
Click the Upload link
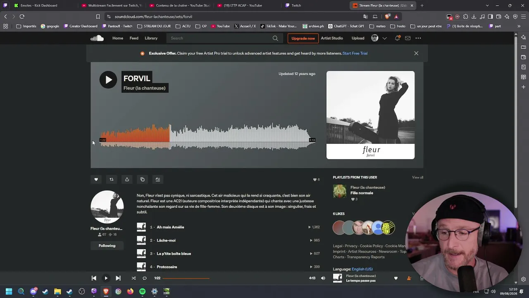point(358,38)
